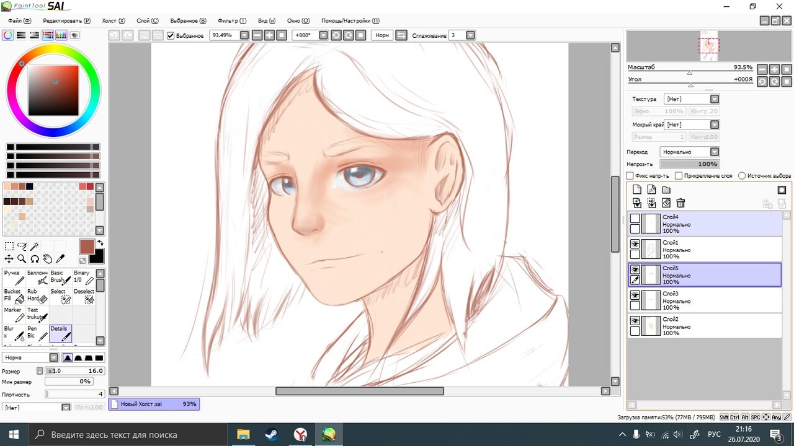Expand the Сглаживание value dropdown
794x446 pixels.
tap(470, 35)
